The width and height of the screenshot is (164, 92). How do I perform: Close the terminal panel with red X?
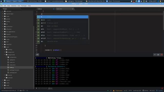(x=162, y=55)
